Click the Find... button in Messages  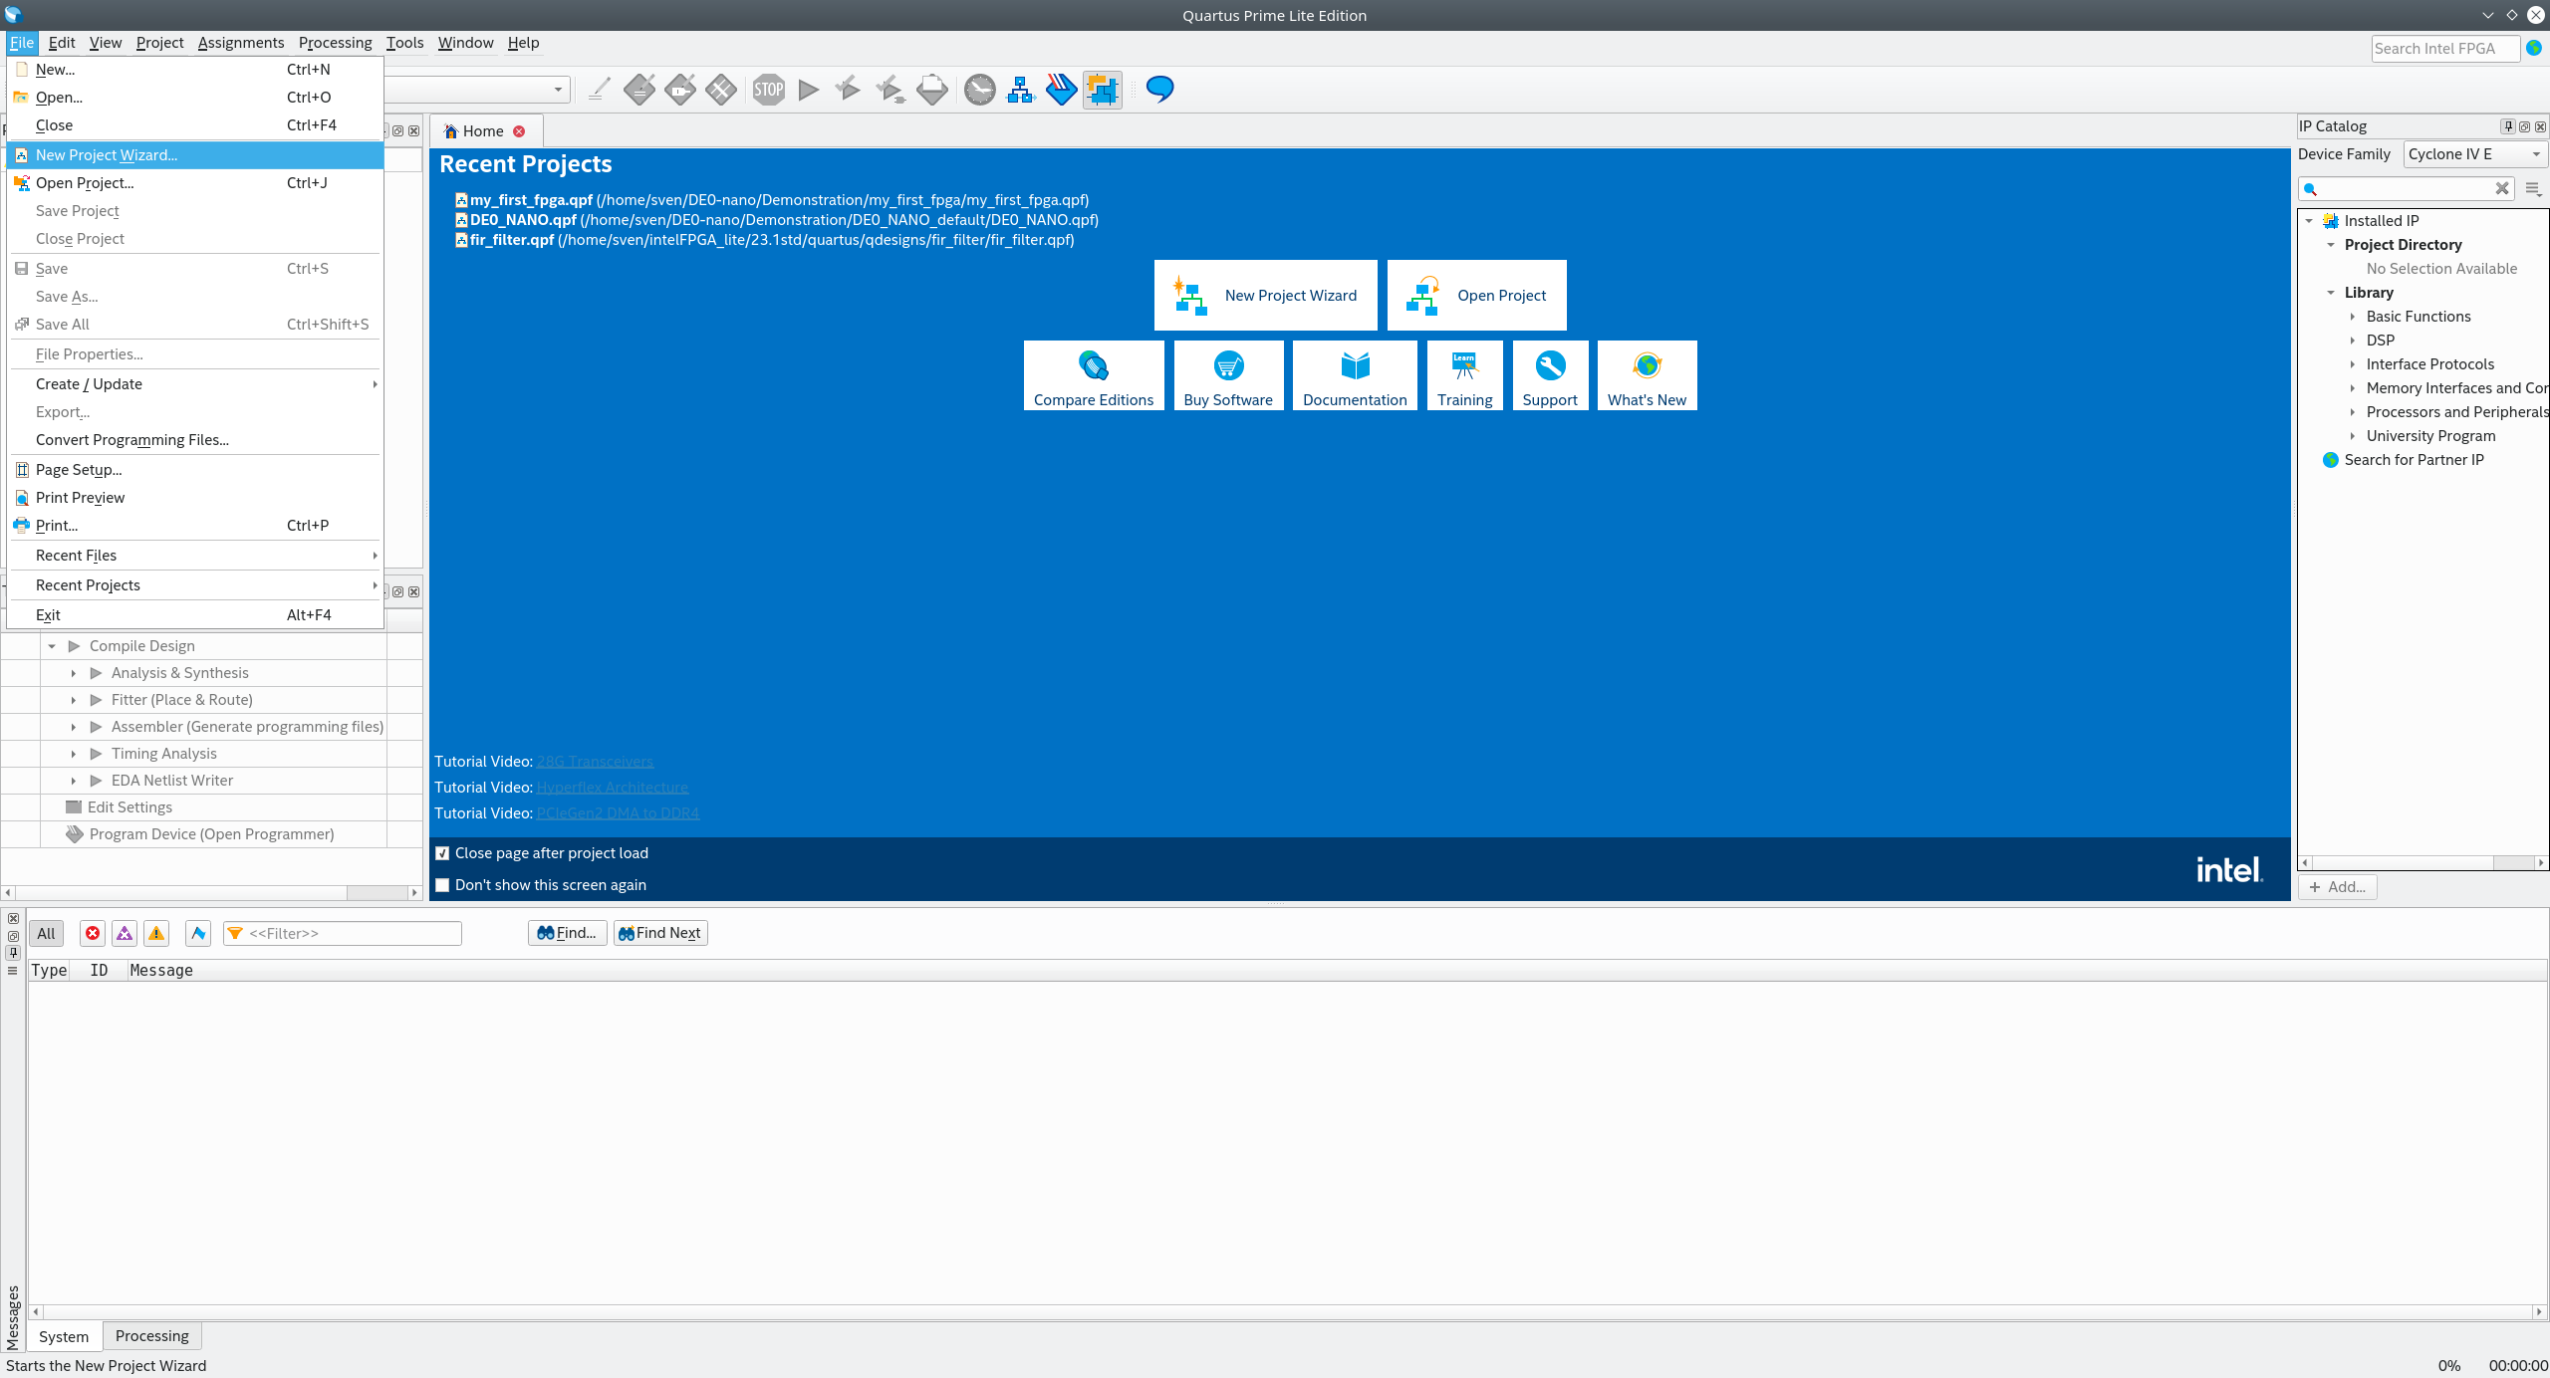click(567, 933)
